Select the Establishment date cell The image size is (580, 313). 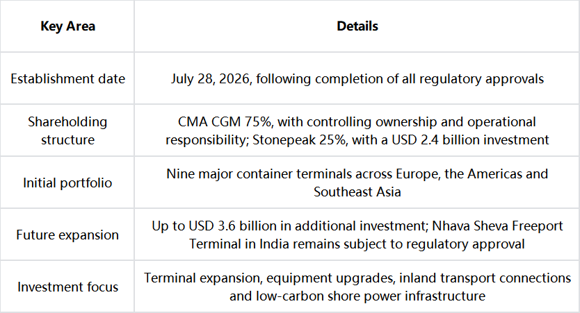click(x=67, y=78)
